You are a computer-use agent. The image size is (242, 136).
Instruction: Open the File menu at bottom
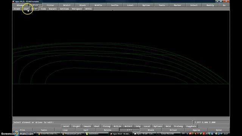[23, 130]
